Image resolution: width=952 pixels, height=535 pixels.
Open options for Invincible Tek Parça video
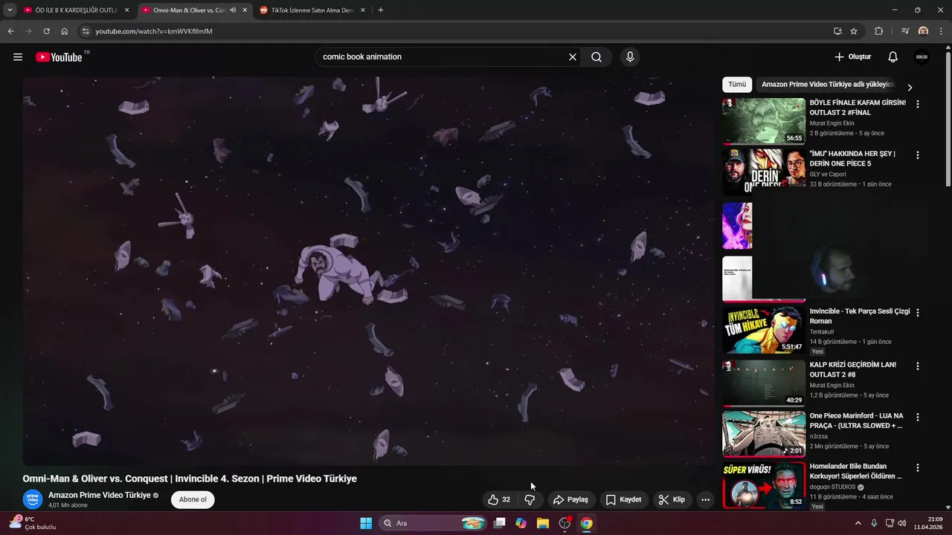click(x=917, y=313)
